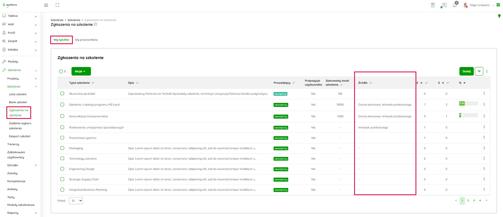The height and width of the screenshot is (217, 503).
Task: Open the clipboard tasks icon in header
Action: 433,5
